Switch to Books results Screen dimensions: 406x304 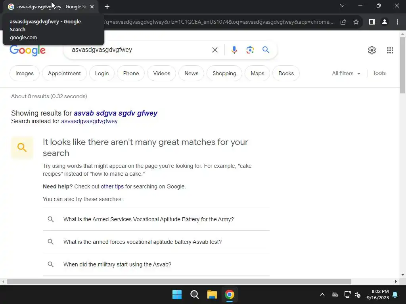pos(286,73)
